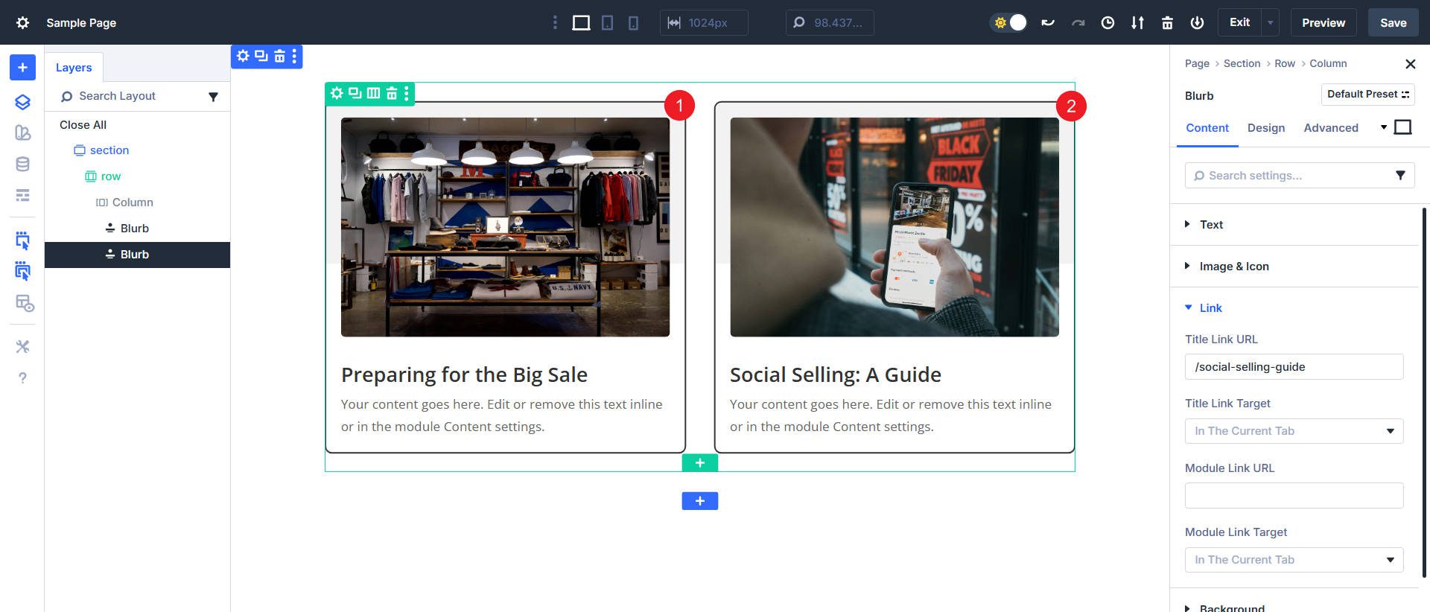Click the Save button

(x=1393, y=23)
